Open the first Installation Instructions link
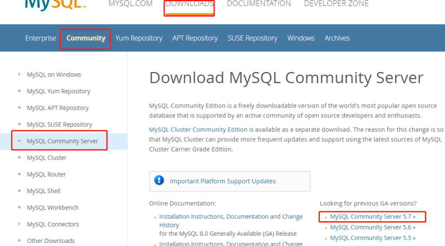Viewport: 445px width, 246px height. [191, 216]
